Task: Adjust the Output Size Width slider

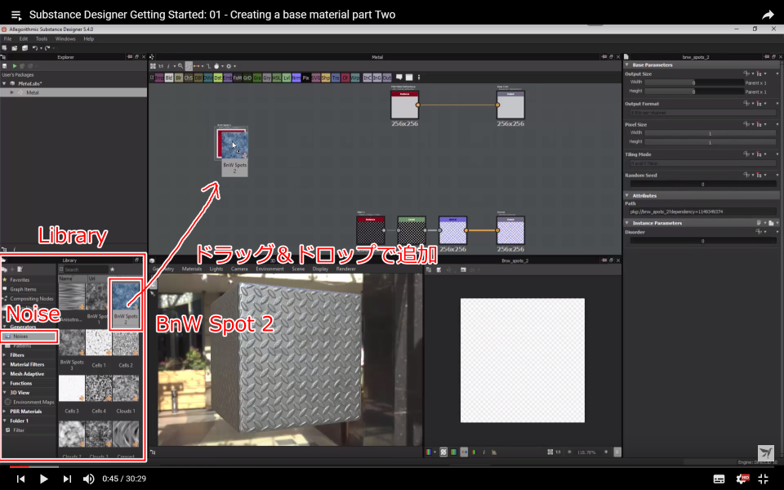Action: [693, 82]
